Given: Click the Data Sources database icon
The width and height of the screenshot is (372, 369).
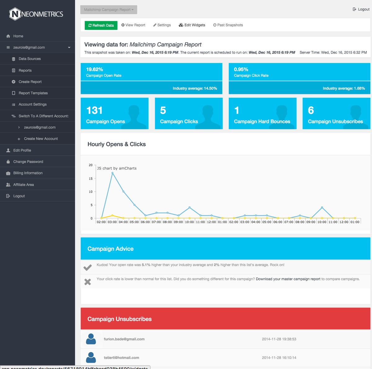Looking at the screenshot, I should point(13,59).
